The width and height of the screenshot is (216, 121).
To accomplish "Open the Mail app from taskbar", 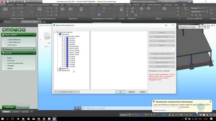I will coord(34,119).
